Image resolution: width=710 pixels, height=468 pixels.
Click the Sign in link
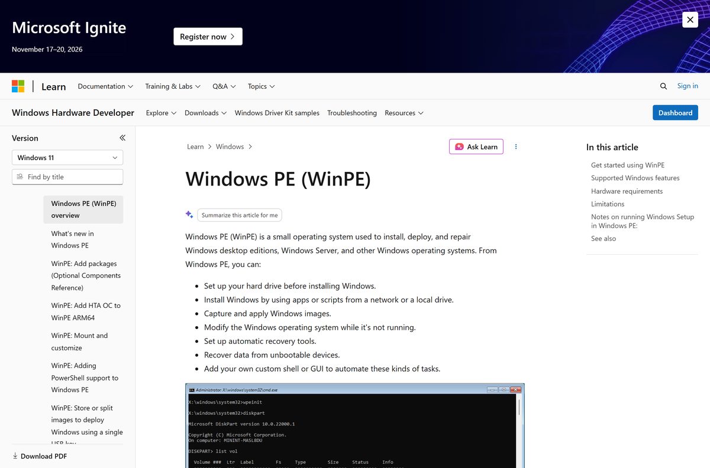(x=688, y=86)
